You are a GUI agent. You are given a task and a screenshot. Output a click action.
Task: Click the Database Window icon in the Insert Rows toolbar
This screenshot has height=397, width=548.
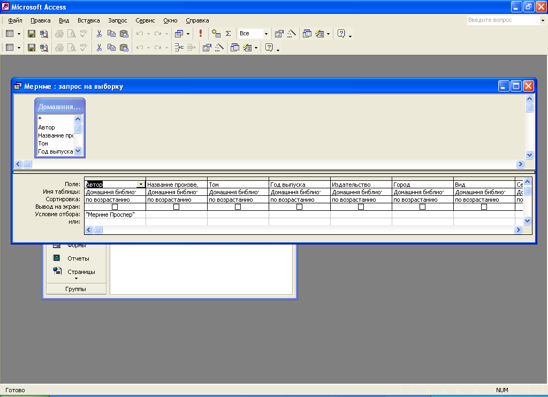pos(235,48)
